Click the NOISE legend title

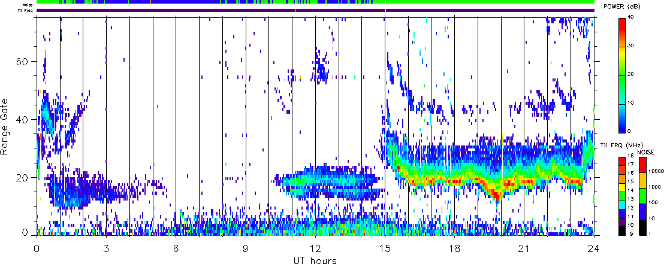click(x=647, y=152)
